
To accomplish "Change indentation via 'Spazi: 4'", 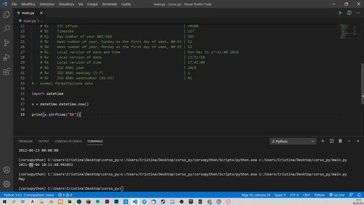I will coord(280,195).
